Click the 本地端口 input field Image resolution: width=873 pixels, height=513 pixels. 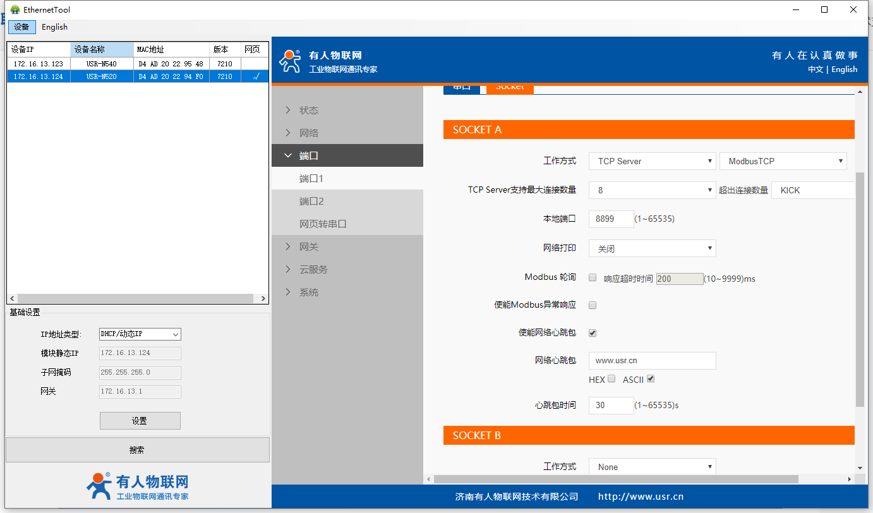point(611,219)
